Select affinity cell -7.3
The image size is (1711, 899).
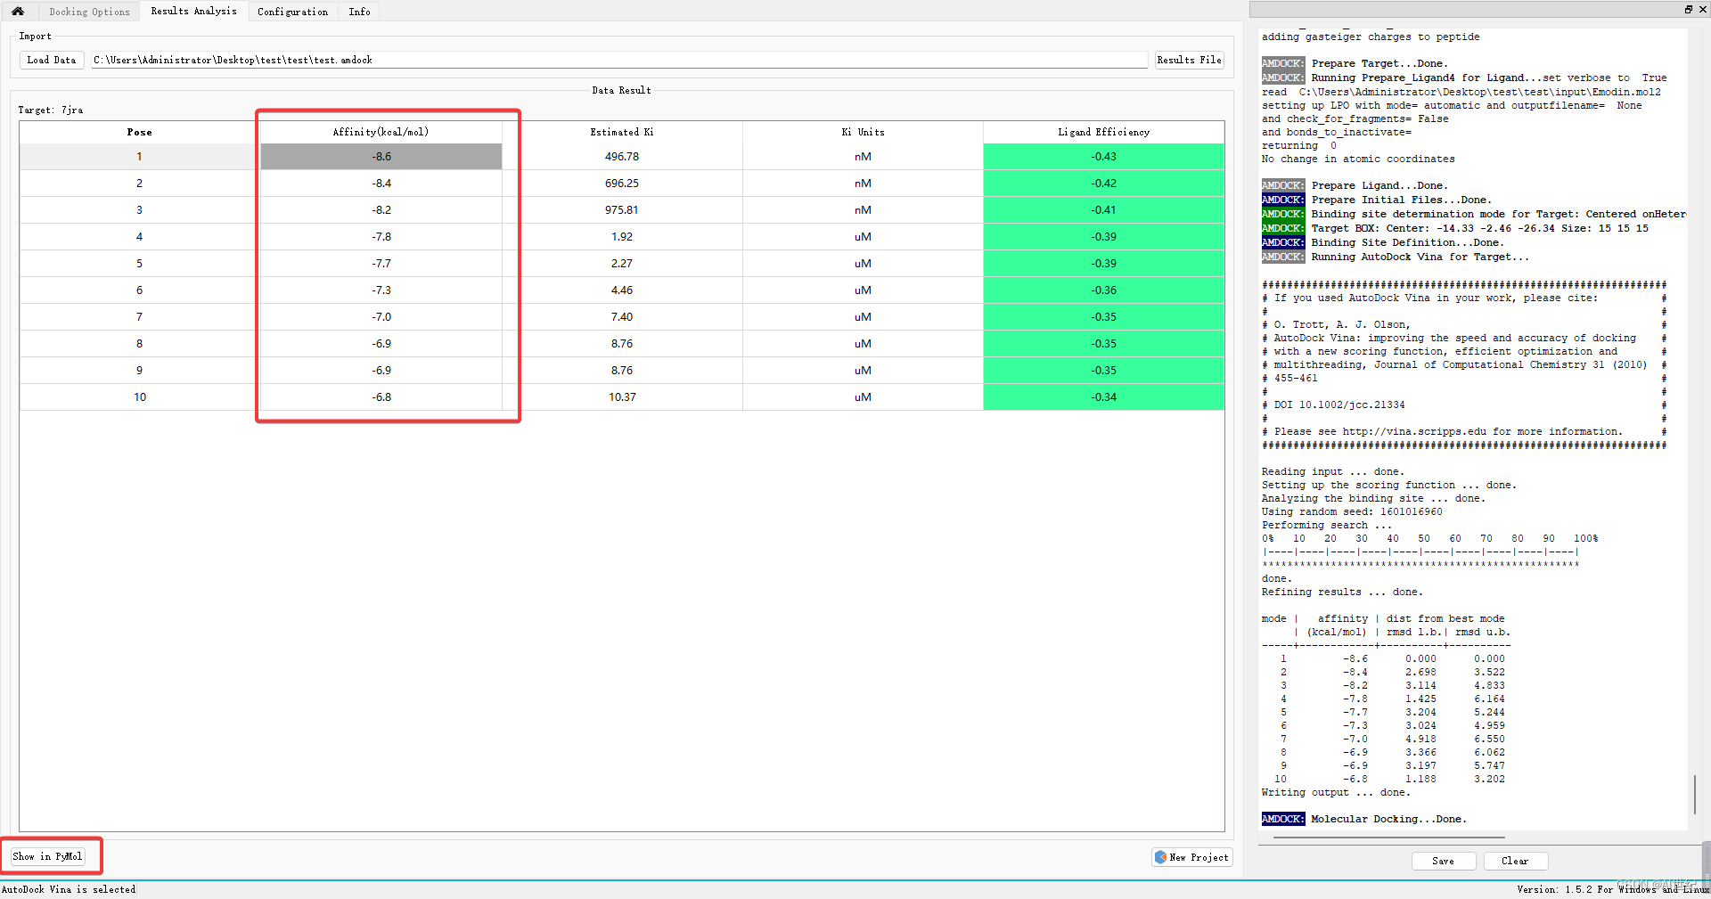[x=381, y=290]
